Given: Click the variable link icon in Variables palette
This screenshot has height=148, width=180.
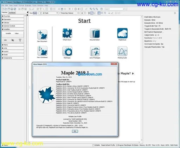Looking at the screenshot, I should (5, 40).
